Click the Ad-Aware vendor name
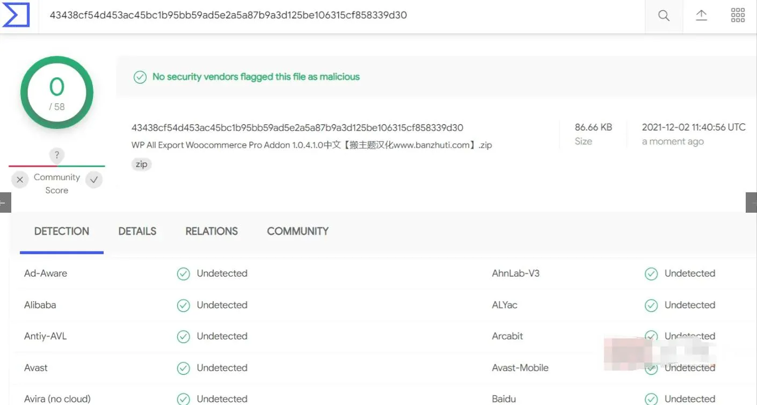Screen dimensions: 757x405 tap(46, 273)
